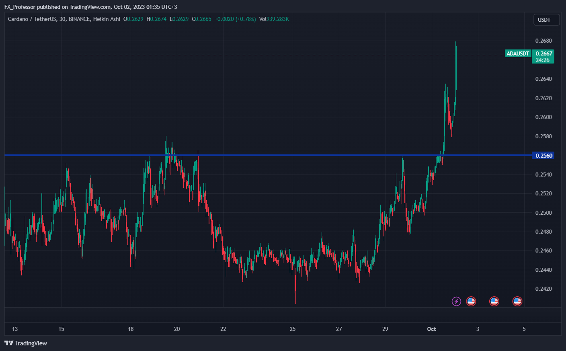Viewport: 566px width, 351px height.
Task: Click the TradingView logo
Action: coord(26,343)
